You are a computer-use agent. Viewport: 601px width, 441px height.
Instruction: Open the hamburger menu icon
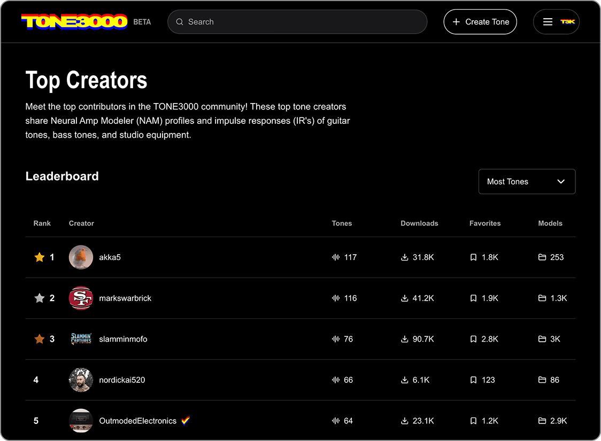coord(548,22)
